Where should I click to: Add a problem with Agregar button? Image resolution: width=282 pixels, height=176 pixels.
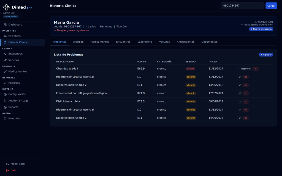pos(266,55)
